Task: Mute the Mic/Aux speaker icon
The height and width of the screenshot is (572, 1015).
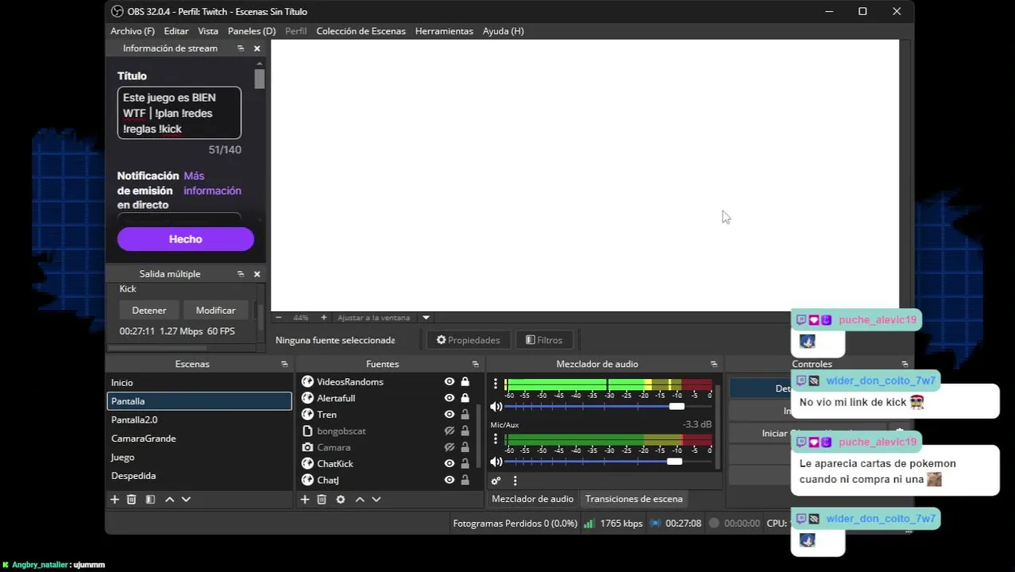Action: (x=496, y=462)
